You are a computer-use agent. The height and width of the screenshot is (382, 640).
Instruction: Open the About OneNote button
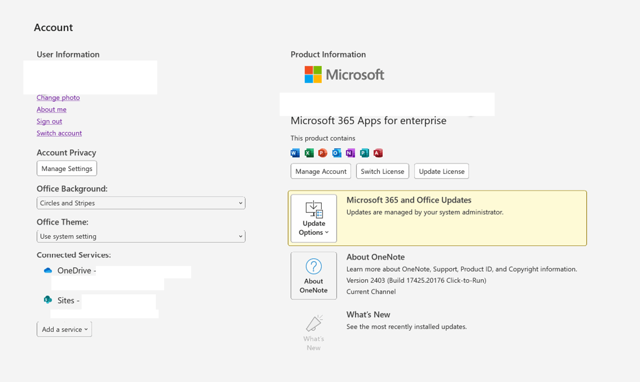pyautogui.click(x=314, y=276)
